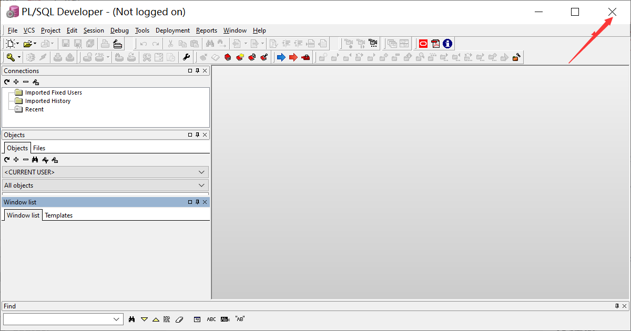Toggle the ABC case option in Find bar
631x331 pixels.
(x=211, y=319)
